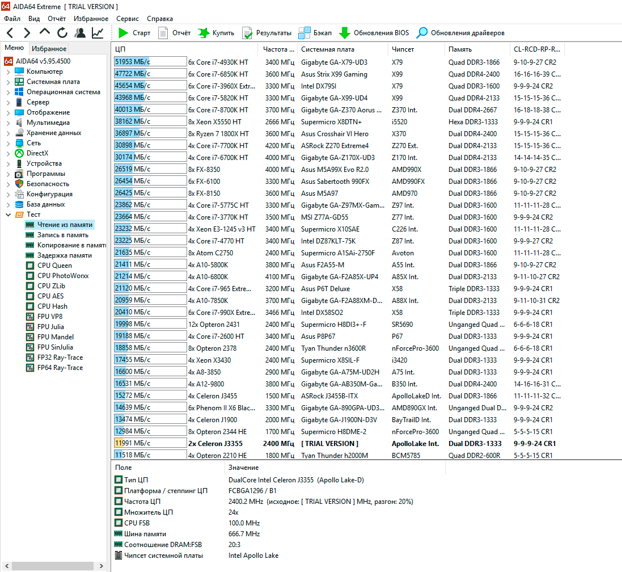This screenshot has height=572, width=622.
Task: Open the user report icon in toolbar
Action: pyautogui.click(x=80, y=33)
